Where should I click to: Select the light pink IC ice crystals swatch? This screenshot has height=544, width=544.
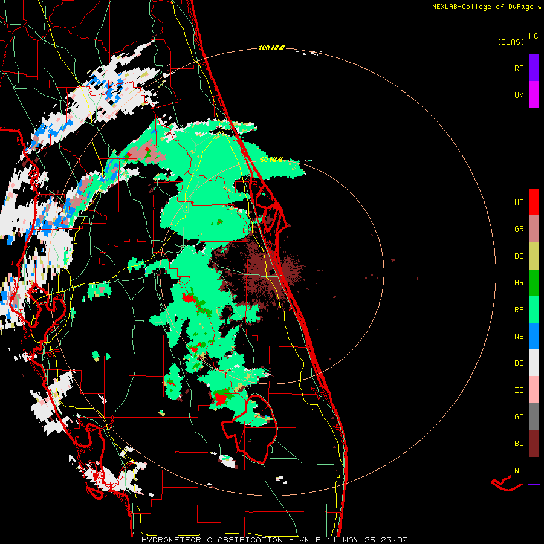tap(534, 390)
